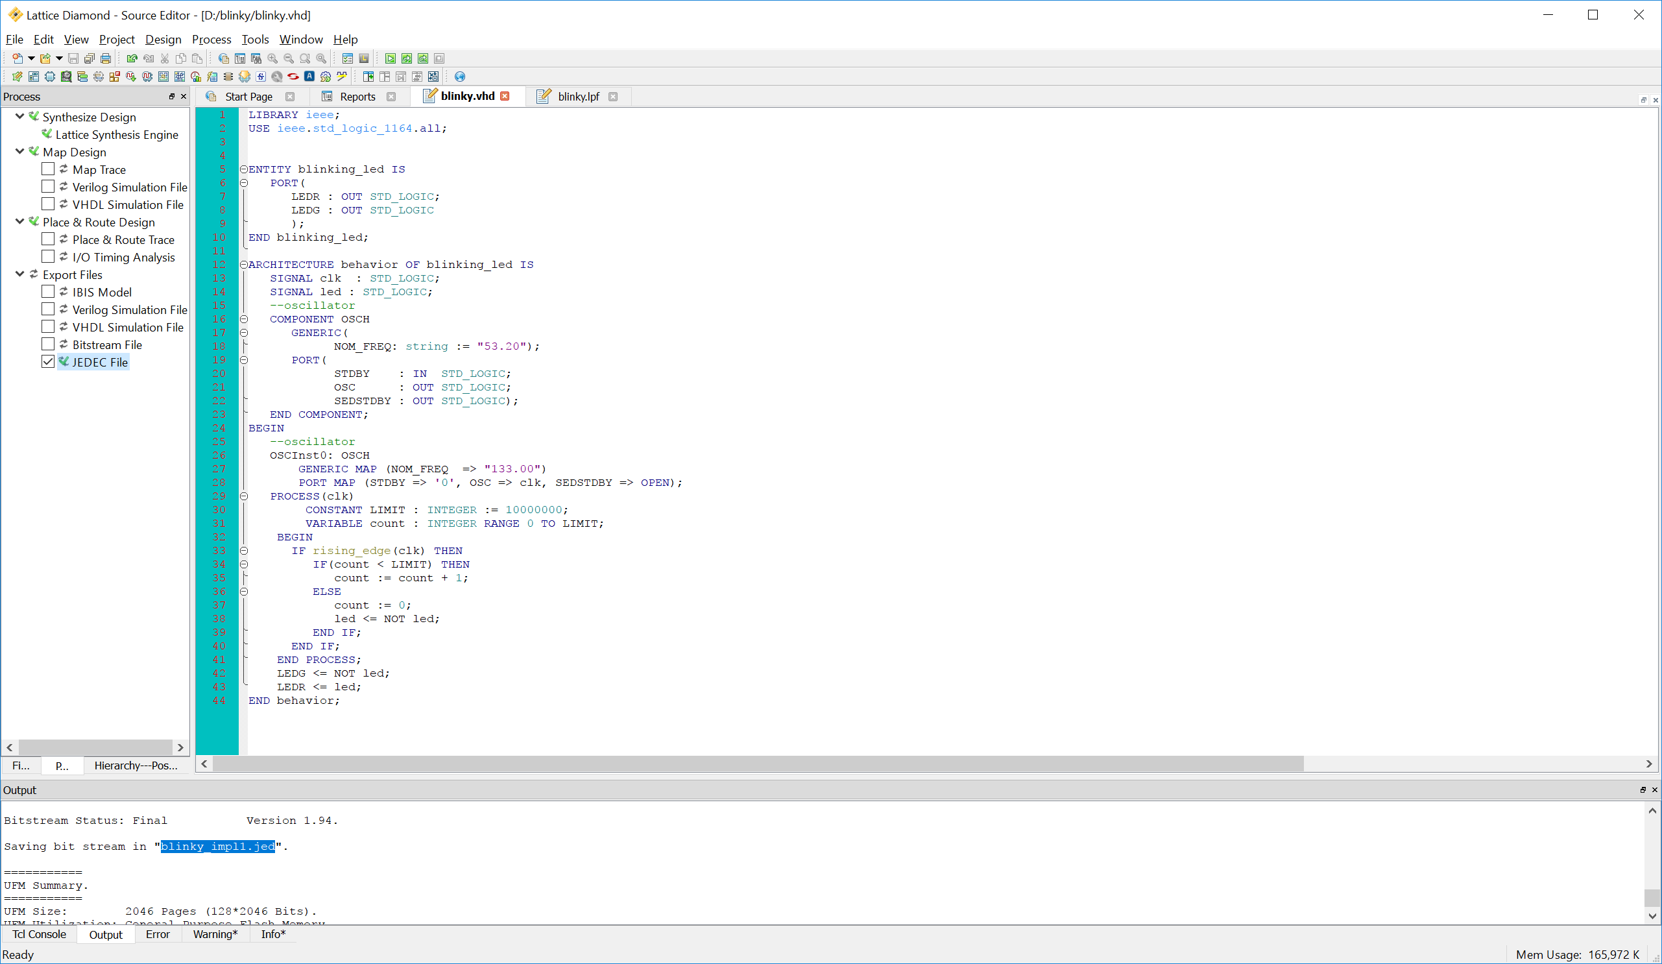1662x964 pixels.
Task: Open the Timing Analysis clock-chart icon
Action: 195,77
